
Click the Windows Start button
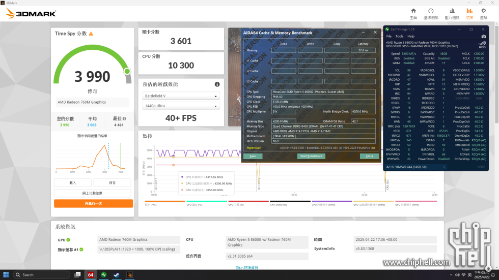(6, 274)
